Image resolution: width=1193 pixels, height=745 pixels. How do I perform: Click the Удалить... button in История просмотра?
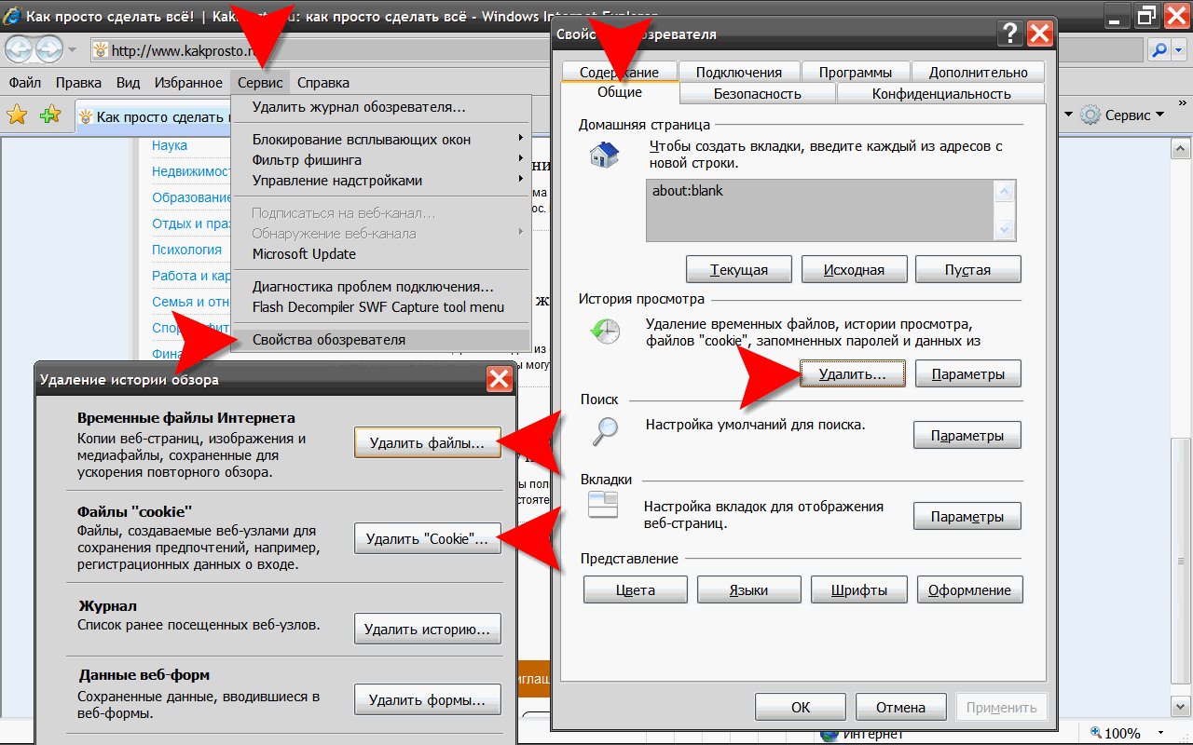pyautogui.click(x=852, y=374)
